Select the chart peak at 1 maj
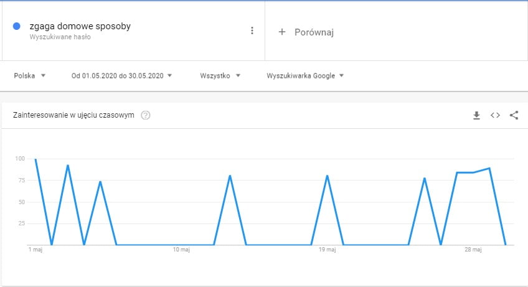The image size is (528, 287). [35, 159]
